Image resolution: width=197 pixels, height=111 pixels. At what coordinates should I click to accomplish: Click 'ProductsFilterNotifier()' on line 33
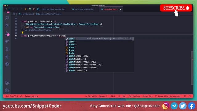tap(48, 27)
